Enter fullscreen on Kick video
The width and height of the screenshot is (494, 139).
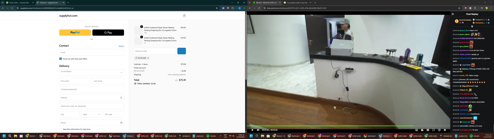click(433, 130)
